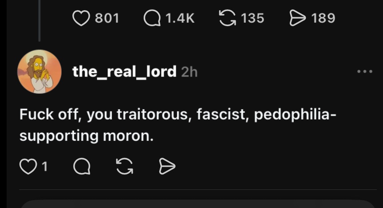Like the parent post with 801 likes

click(x=81, y=18)
